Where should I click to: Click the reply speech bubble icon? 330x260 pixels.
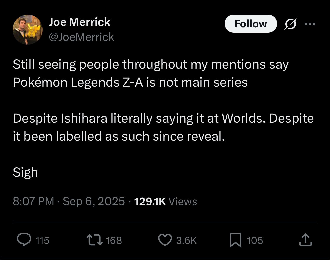[x=24, y=240]
